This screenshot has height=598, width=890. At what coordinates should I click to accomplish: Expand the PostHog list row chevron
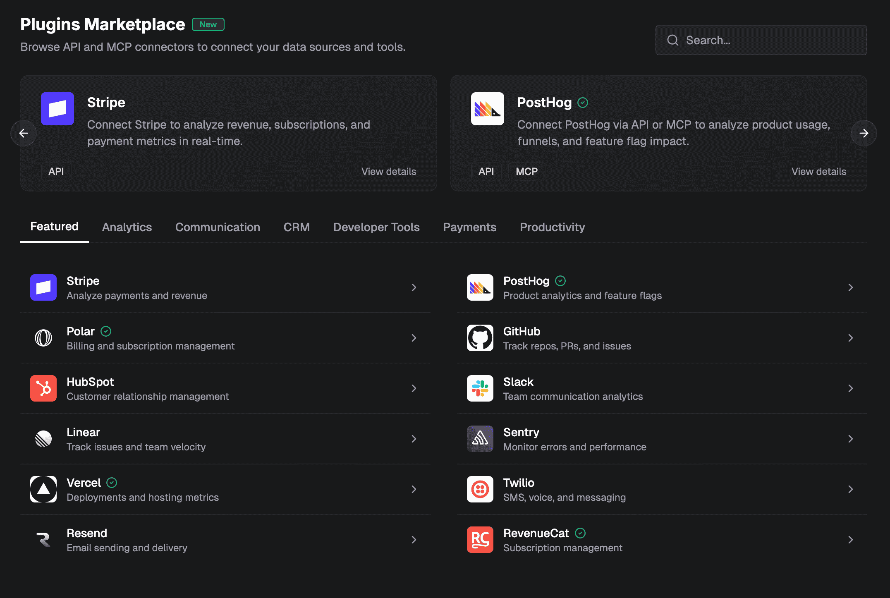850,287
